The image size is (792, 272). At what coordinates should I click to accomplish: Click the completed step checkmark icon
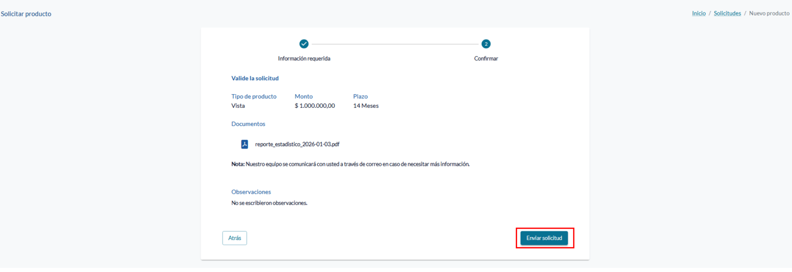point(304,44)
